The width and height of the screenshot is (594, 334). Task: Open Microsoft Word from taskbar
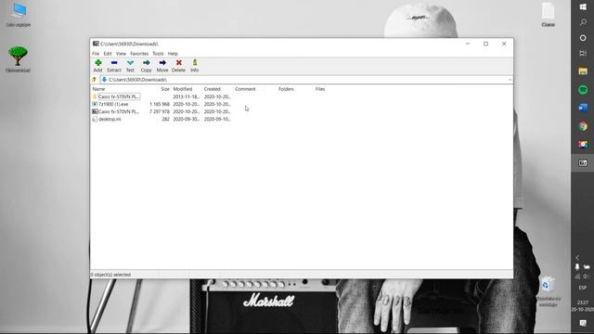tap(583, 108)
